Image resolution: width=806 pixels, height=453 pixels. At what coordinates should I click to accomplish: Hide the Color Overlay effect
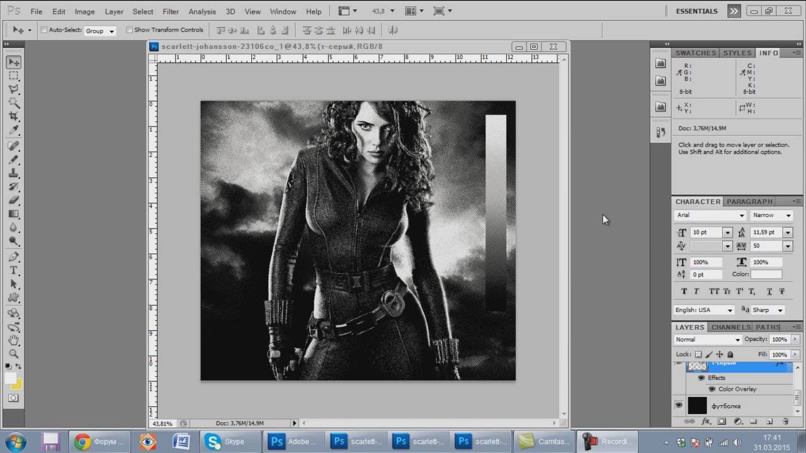pos(712,389)
